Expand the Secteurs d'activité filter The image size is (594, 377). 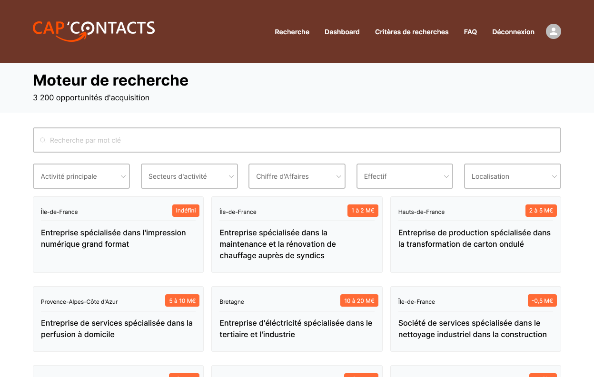click(189, 176)
